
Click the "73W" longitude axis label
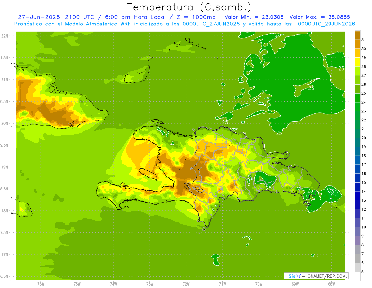click(x=150, y=284)
